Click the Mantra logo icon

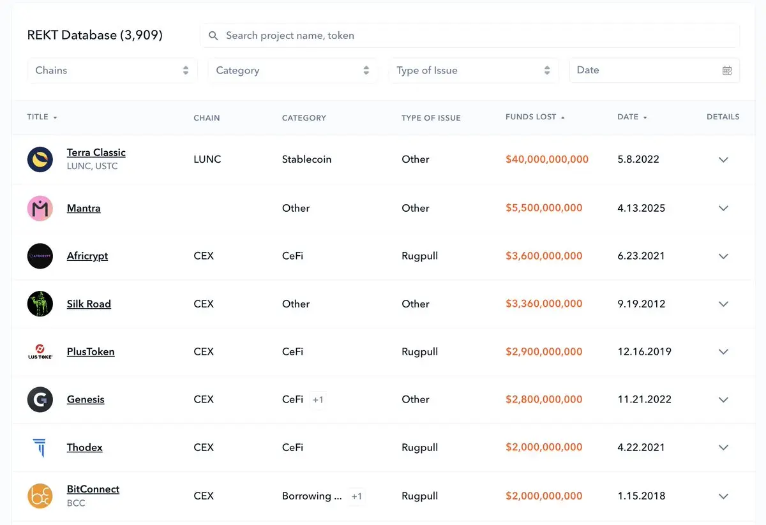tap(40, 208)
